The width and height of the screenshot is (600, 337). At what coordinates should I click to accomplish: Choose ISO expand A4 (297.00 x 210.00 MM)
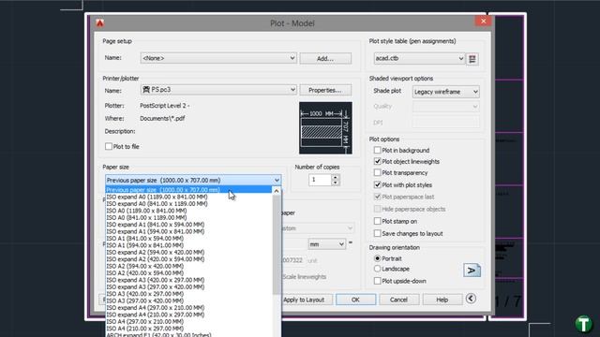click(156, 308)
